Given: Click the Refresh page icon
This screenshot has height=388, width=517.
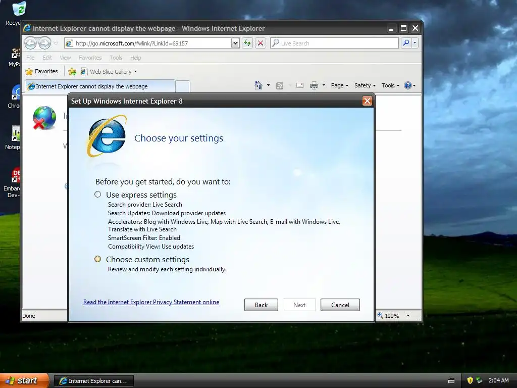Looking at the screenshot, I should (x=247, y=43).
